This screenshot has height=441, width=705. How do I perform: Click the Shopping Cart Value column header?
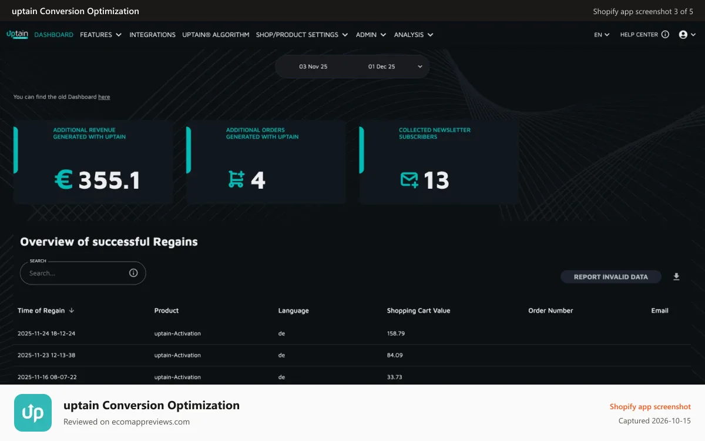pyautogui.click(x=418, y=310)
